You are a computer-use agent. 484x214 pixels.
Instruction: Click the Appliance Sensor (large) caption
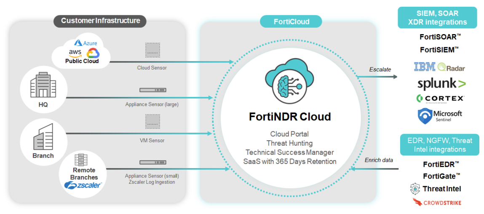(x=152, y=104)
